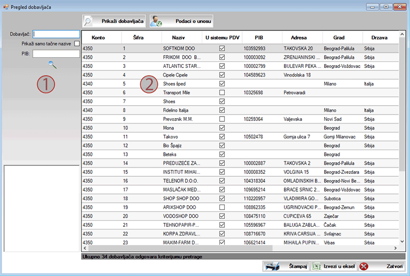The width and height of the screenshot is (410, 276).
Task: Click horizontal scrollbar left arrow
Action: (x=85, y=248)
